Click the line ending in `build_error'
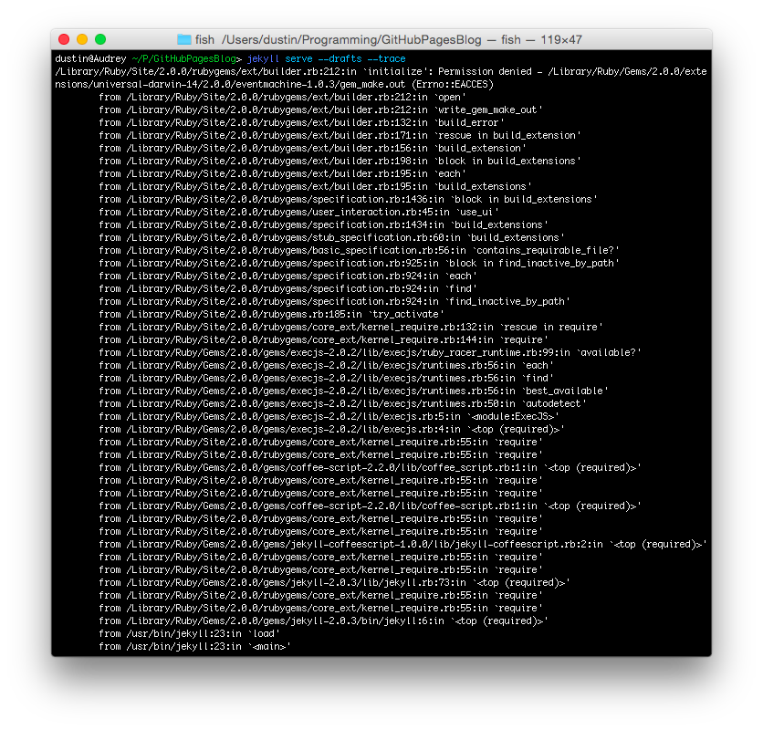Screen dimensions: 763x730 click(302, 122)
